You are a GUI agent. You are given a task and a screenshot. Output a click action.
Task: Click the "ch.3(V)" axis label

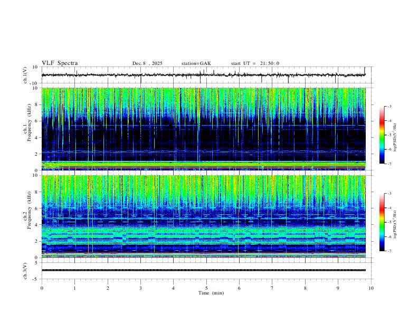25,271
